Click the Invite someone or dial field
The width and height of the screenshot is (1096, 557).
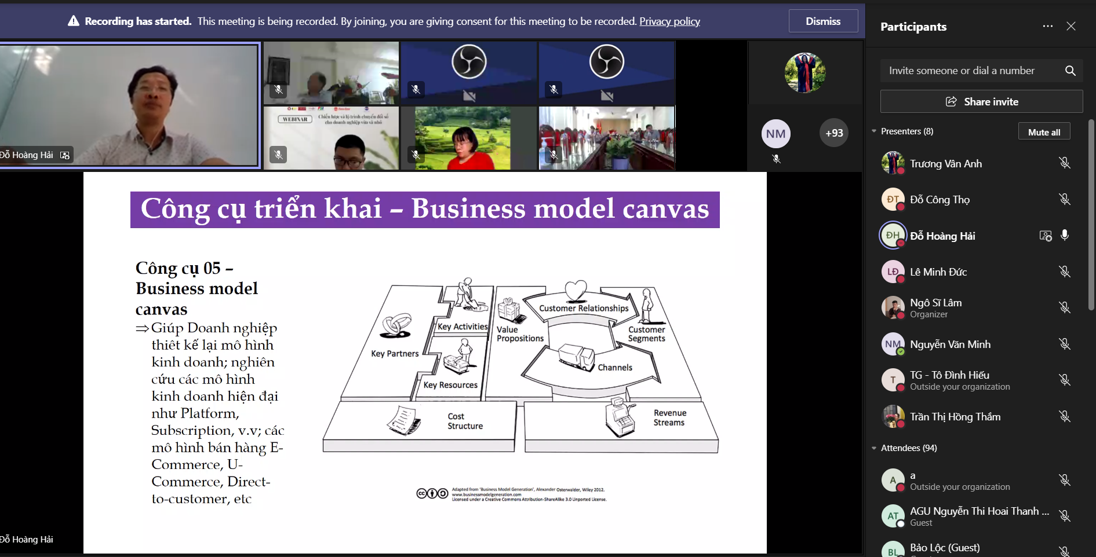pos(968,71)
